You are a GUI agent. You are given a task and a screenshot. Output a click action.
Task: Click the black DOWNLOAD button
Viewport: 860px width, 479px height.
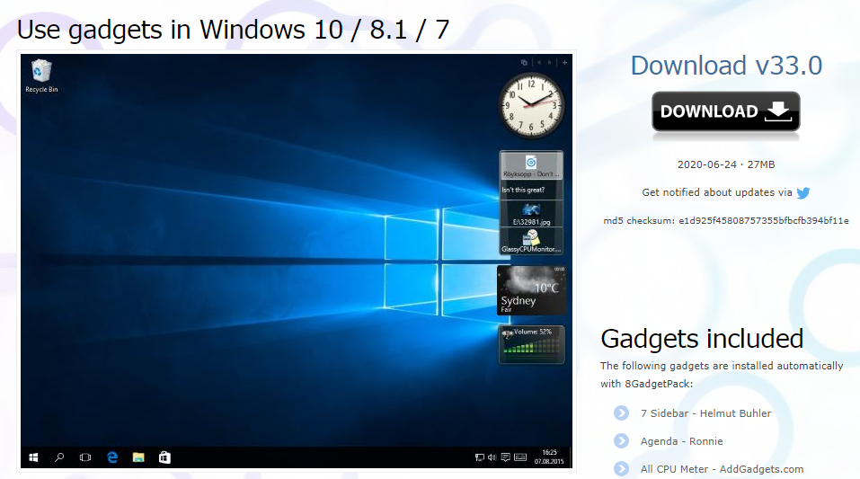(x=725, y=111)
